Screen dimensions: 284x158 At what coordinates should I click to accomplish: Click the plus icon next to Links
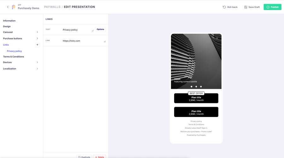tap(37, 45)
